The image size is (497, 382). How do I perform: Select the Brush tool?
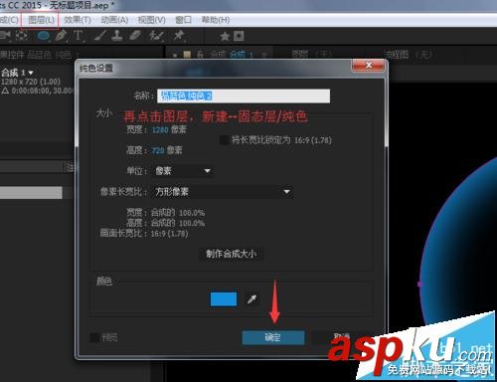99,35
